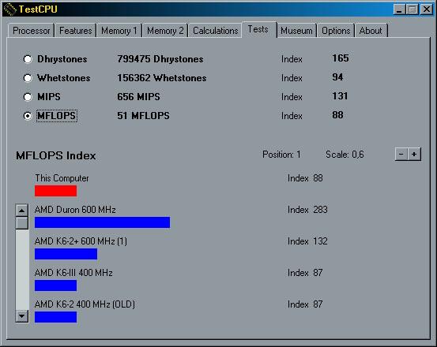Image resolution: width=437 pixels, height=347 pixels.
Task: Select the MIPS radio button
Action: (28, 97)
